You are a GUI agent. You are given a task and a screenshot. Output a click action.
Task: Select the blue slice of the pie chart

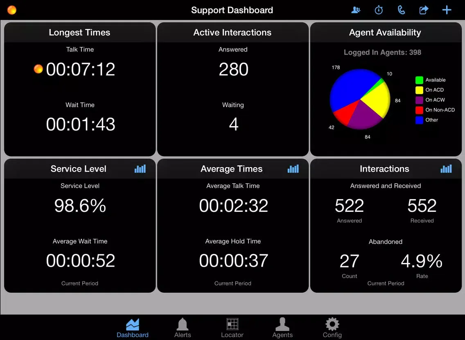348,88
